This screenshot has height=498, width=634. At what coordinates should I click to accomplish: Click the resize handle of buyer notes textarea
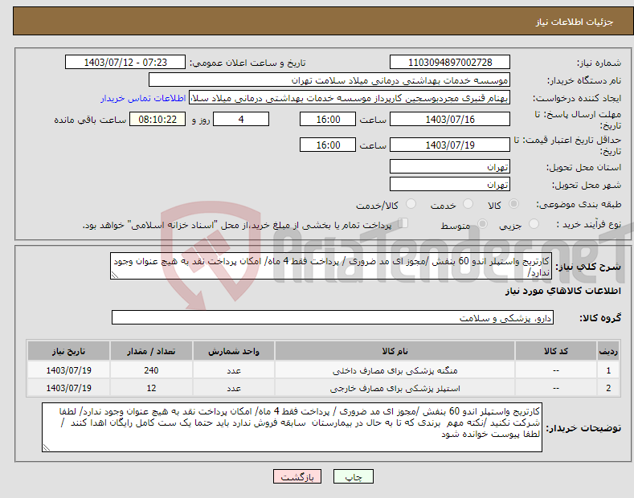(46, 448)
